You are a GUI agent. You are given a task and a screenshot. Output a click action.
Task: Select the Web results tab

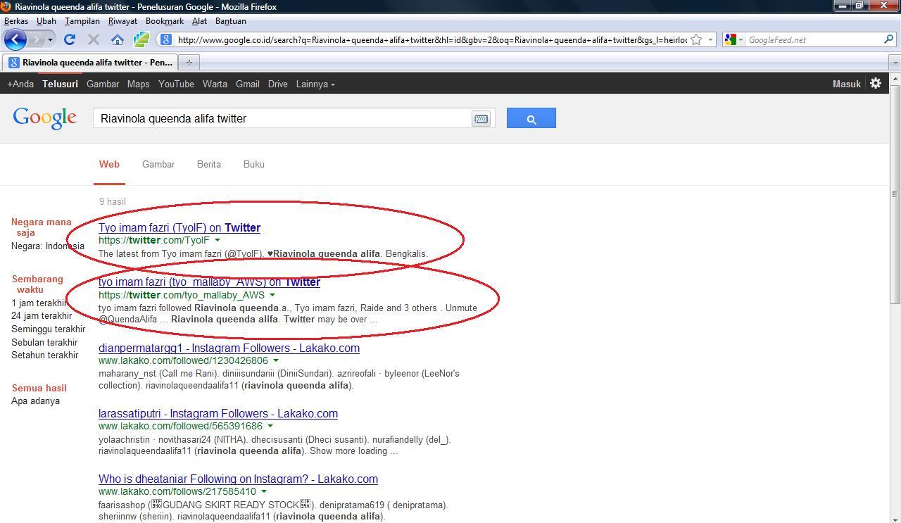tap(109, 164)
